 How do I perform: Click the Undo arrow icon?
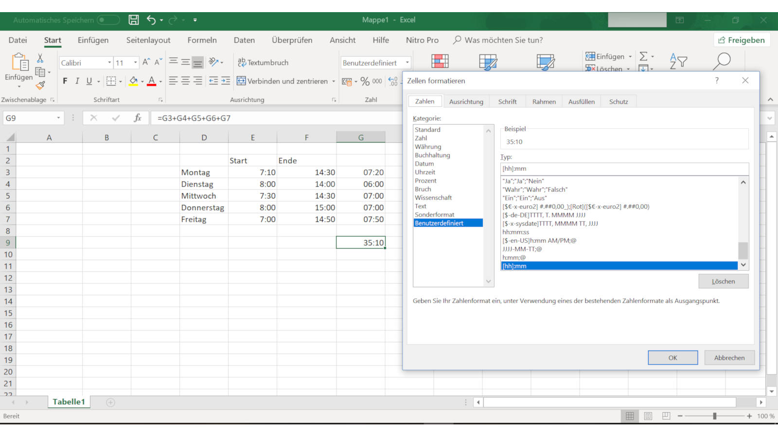[151, 20]
